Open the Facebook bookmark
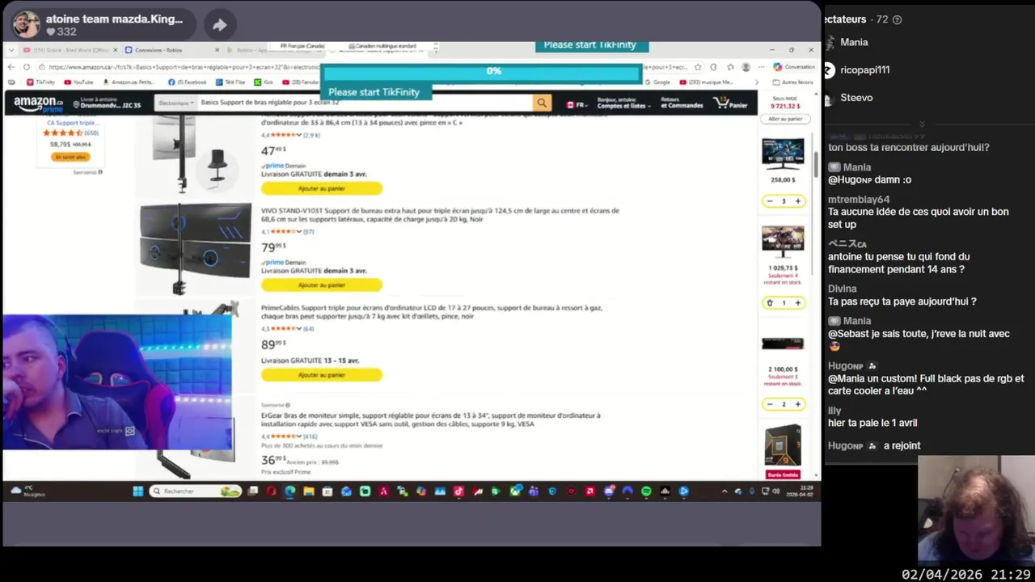The width and height of the screenshot is (1035, 582). [x=188, y=82]
